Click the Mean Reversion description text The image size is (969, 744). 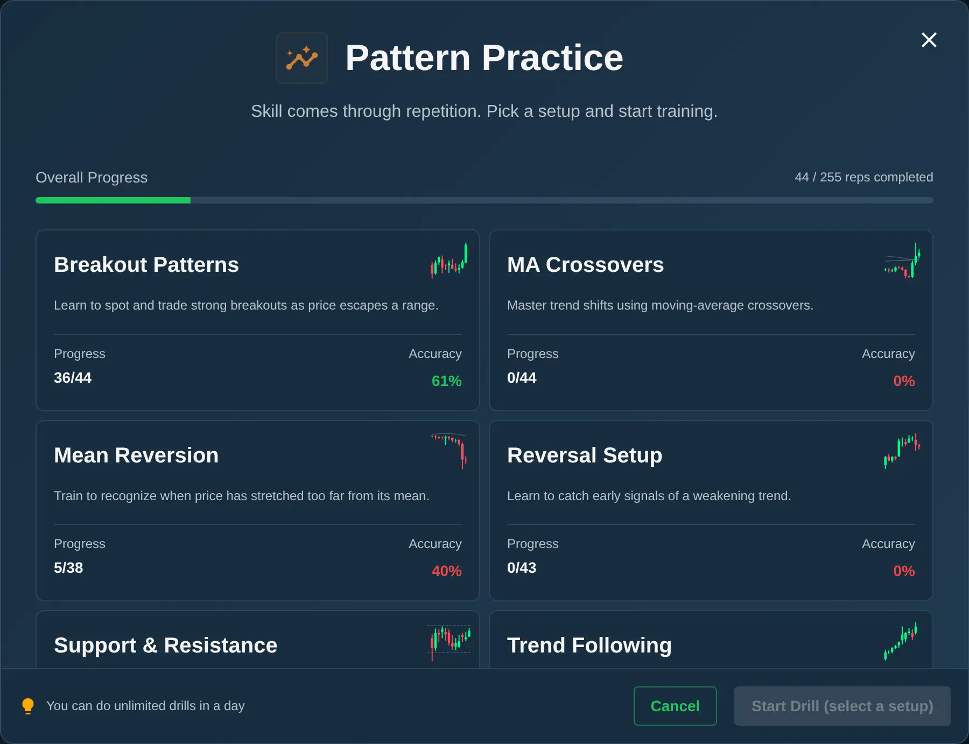(x=242, y=496)
